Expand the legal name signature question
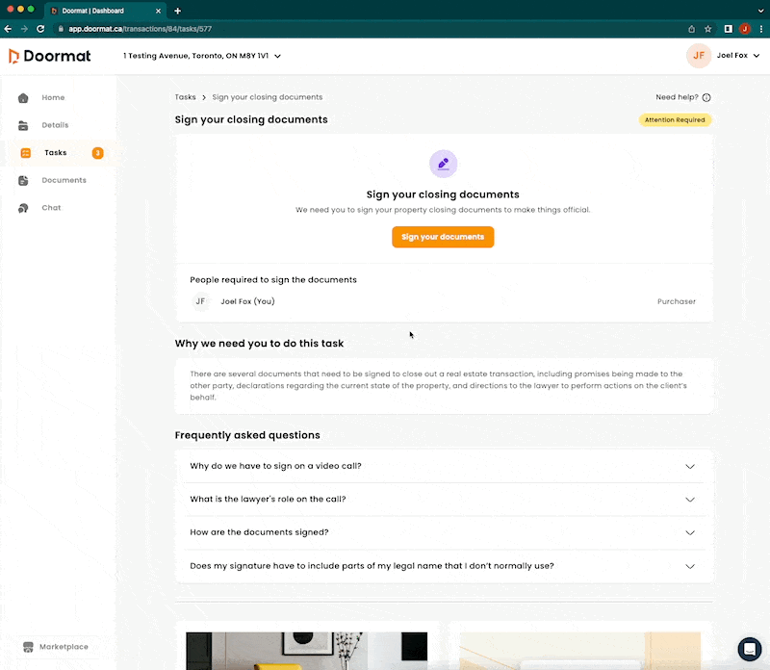Screen dimensions: 770x670 point(689,566)
